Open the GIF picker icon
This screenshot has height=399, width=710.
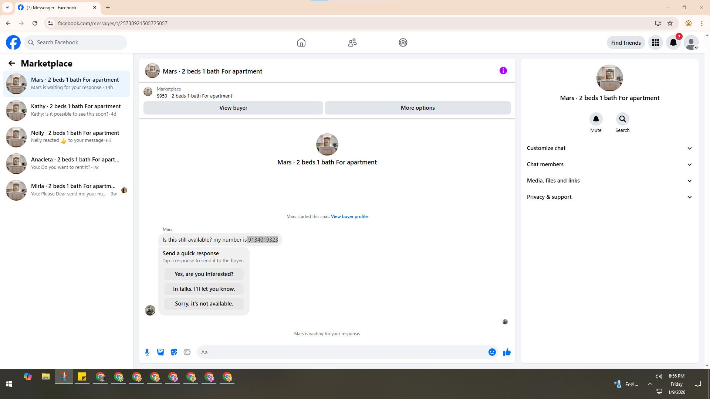(187, 352)
